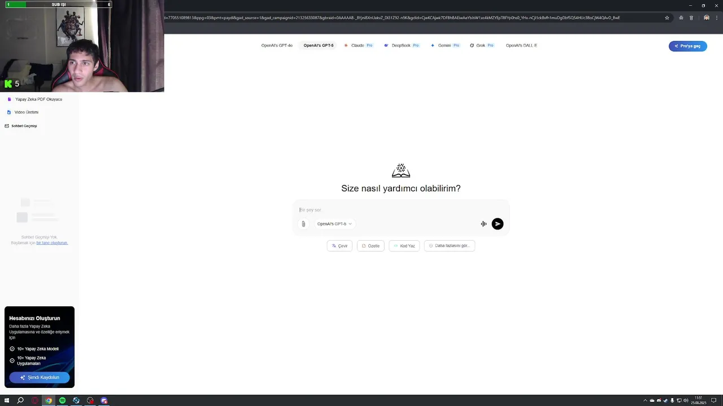Image resolution: width=723 pixels, height=406 pixels.
Task: Click the Sohbet Geçmişi envelope icon
Action: [x=7, y=126]
